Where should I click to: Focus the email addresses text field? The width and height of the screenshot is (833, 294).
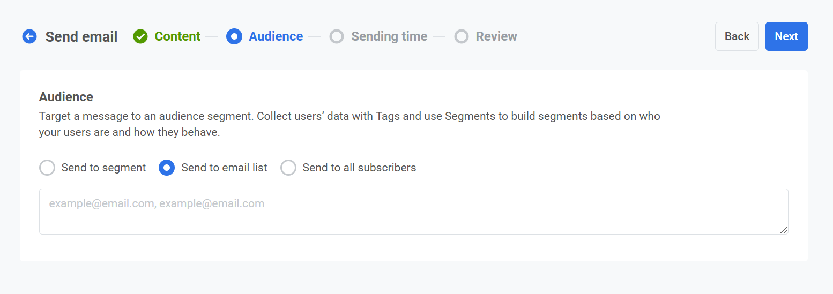pos(413,212)
